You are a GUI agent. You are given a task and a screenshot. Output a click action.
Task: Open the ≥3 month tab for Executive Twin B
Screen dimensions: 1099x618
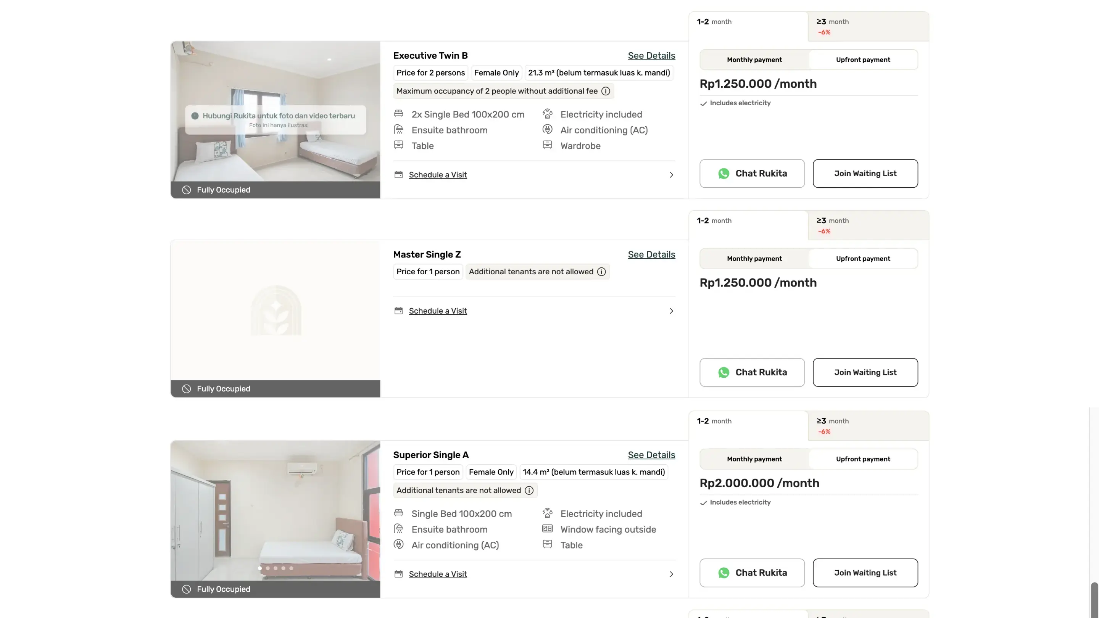(868, 26)
